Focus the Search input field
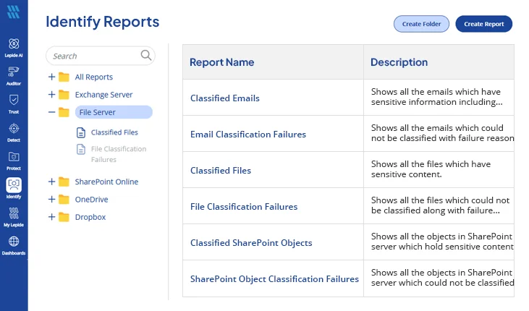Viewport: 529px width, 311px height. 101,56
